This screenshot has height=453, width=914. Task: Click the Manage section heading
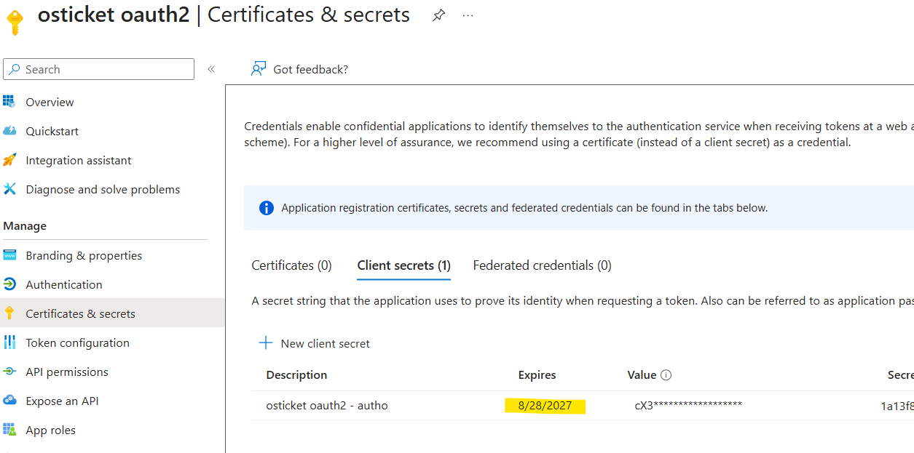click(25, 226)
